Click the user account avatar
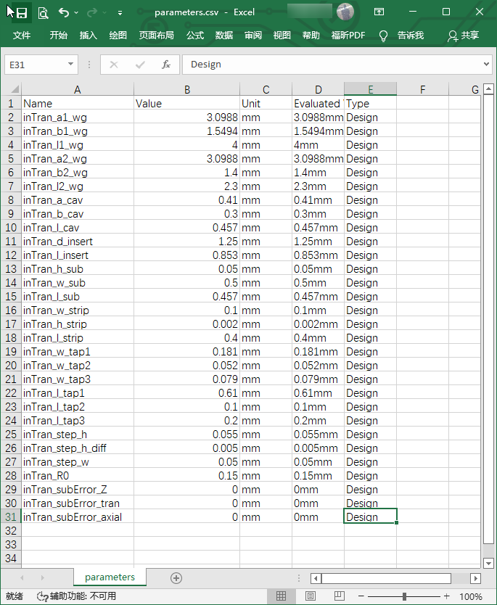Image resolution: width=497 pixels, height=605 pixels. pyautogui.click(x=345, y=12)
